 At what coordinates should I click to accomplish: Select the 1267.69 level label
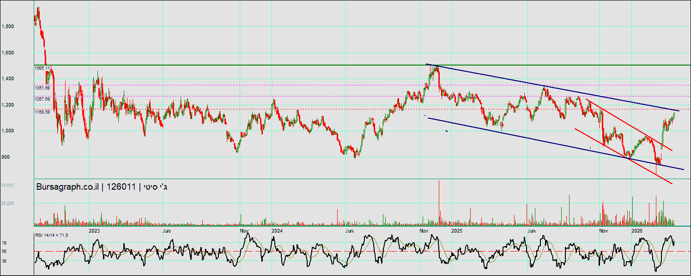pyautogui.click(x=42, y=99)
